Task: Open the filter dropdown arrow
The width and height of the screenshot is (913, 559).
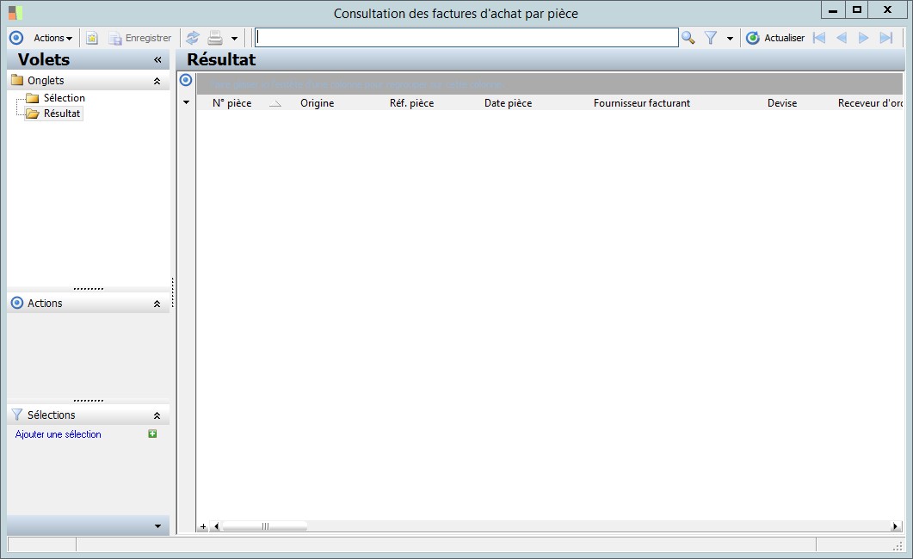Action: [730, 39]
